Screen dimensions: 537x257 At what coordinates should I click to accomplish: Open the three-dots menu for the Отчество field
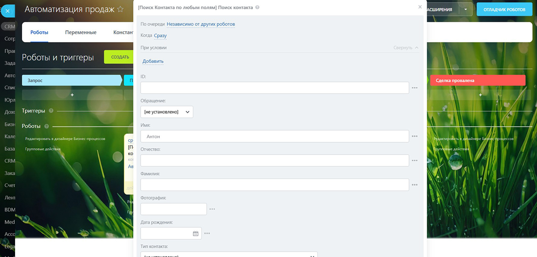(414, 160)
